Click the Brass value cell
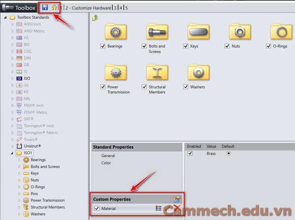The width and height of the screenshot is (295, 220). [x=211, y=154]
